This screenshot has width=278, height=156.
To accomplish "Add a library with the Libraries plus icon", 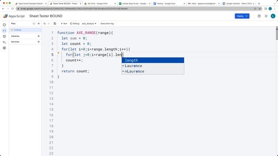I will [39, 36].
